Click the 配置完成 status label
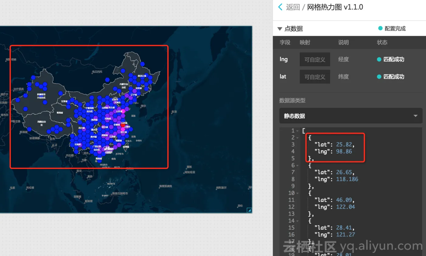 coord(395,29)
